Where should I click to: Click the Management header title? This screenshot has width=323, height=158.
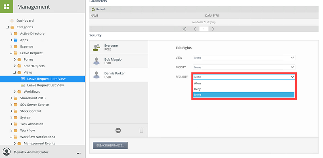tap(34, 7)
